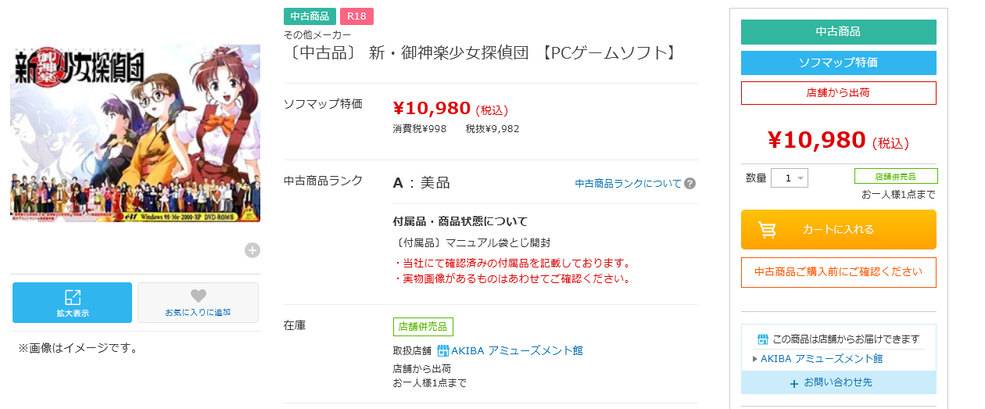Screen dimensions: 985x409
Task: Click the 店舗から出荷 red outlined label
Action: [838, 92]
